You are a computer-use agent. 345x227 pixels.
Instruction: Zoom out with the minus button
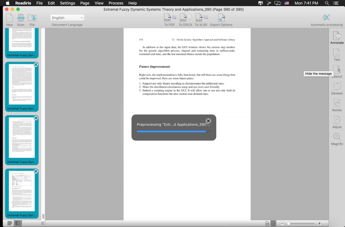[x=282, y=224]
